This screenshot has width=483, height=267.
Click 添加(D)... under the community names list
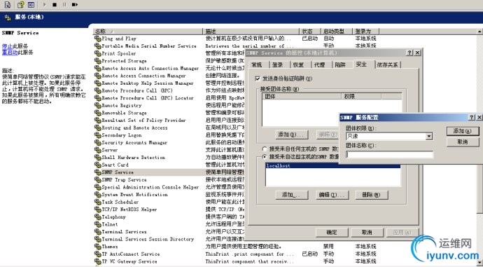point(291,135)
